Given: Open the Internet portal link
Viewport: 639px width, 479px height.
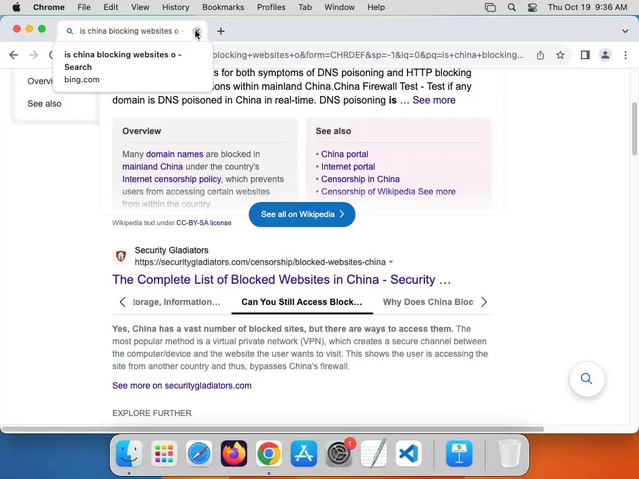Looking at the screenshot, I should (x=348, y=167).
